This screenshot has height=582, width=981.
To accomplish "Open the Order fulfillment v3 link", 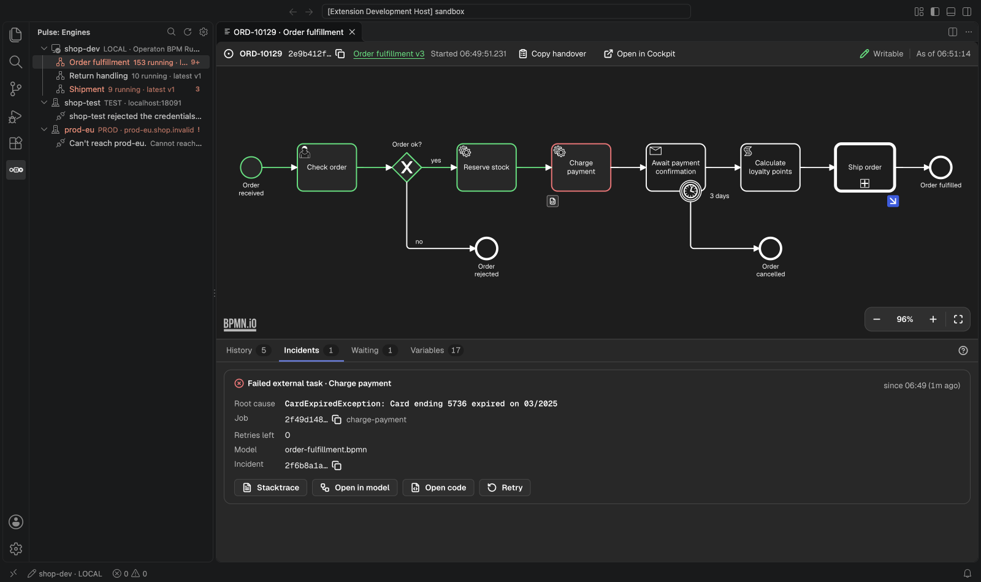I will 389,54.
